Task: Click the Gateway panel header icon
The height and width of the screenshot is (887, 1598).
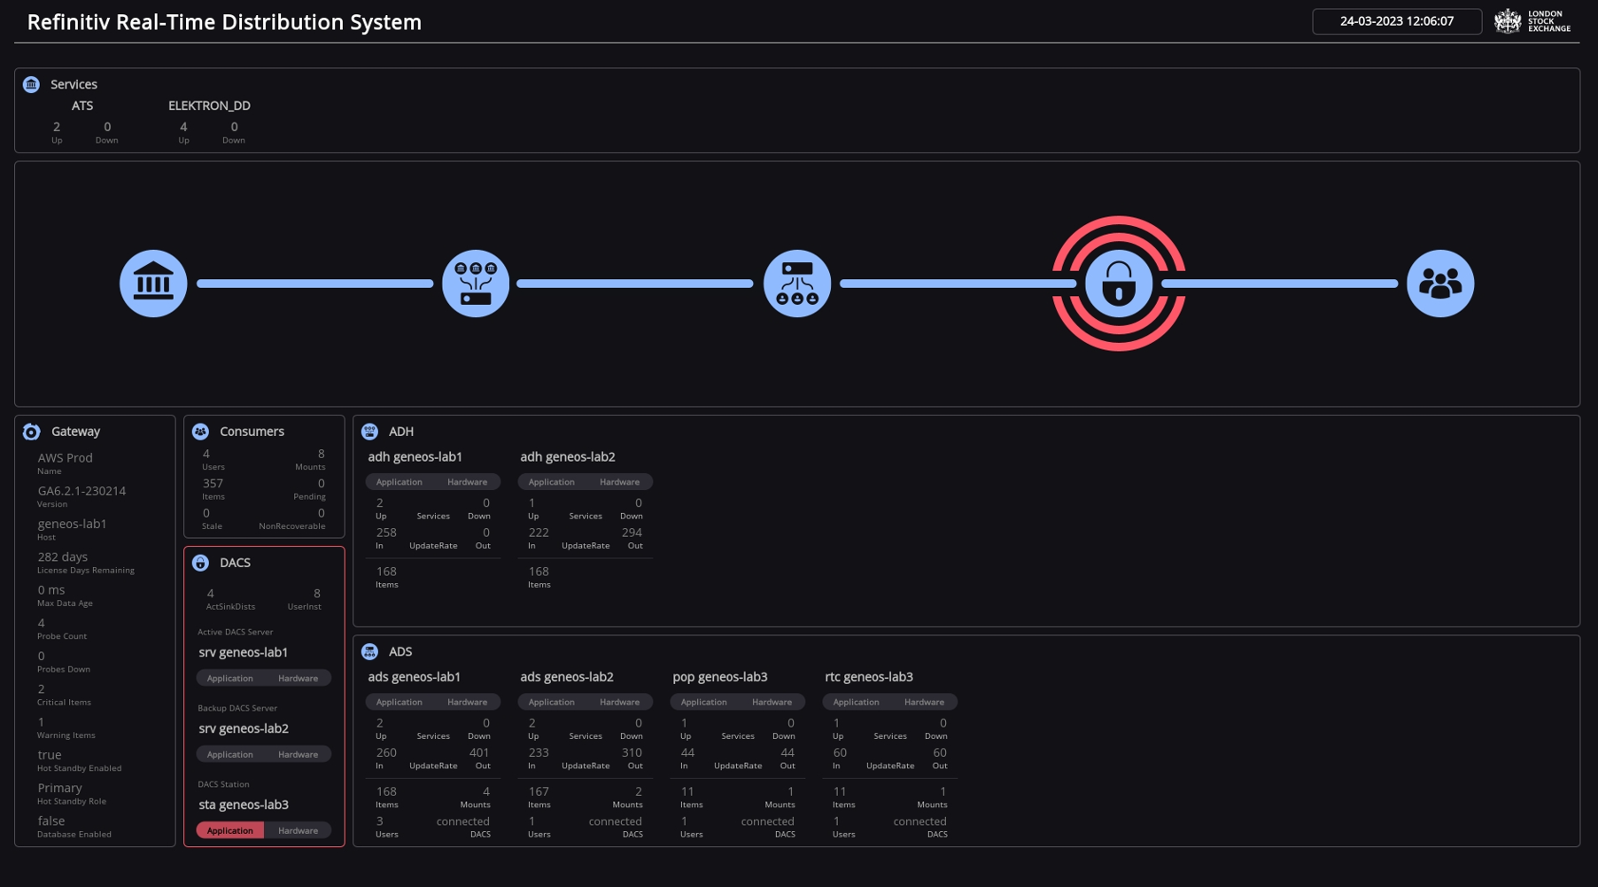Action: coord(32,432)
